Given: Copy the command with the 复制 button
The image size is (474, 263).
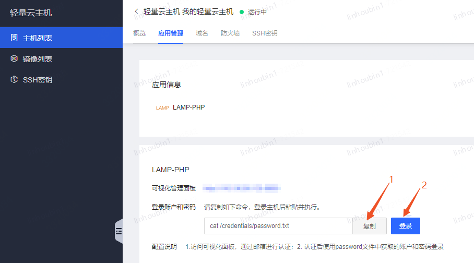Looking at the screenshot, I should point(370,226).
